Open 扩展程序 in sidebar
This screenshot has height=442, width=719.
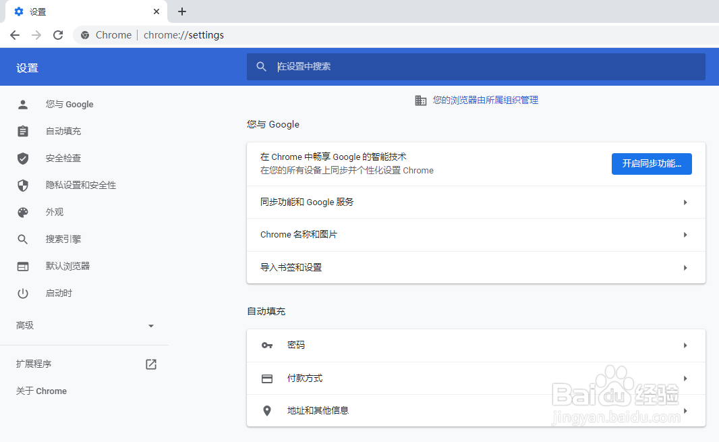(x=34, y=364)
